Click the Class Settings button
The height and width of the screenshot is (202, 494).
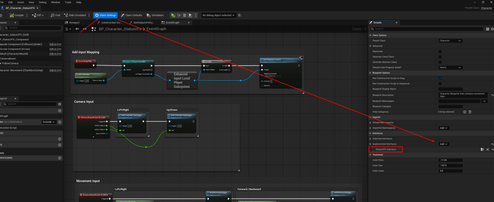coord(105,15)
